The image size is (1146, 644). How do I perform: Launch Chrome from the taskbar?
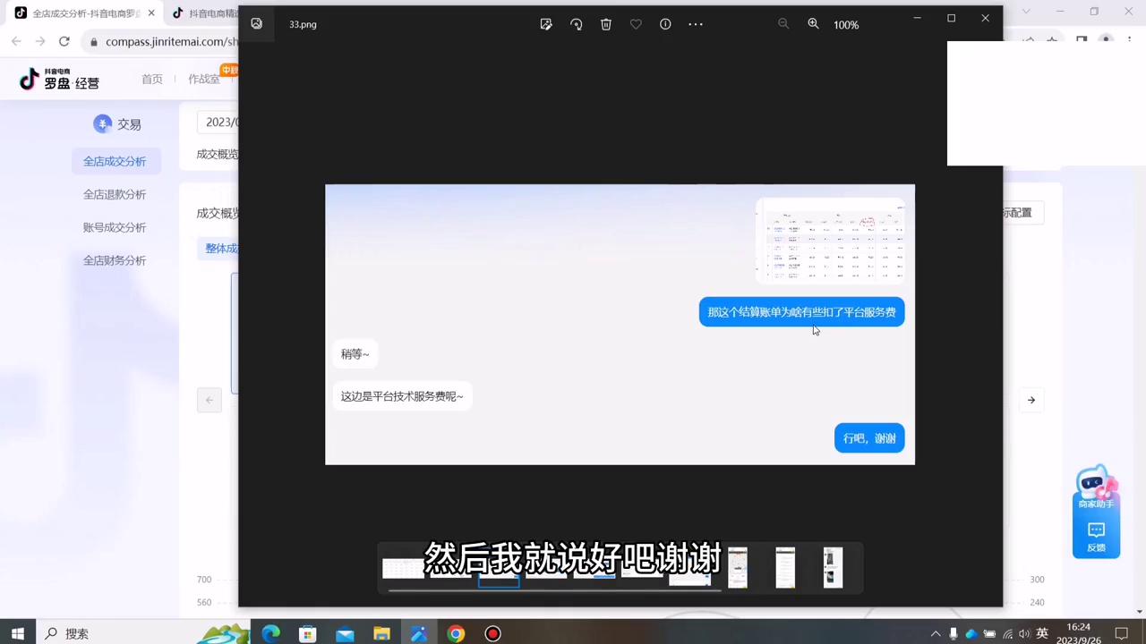click(x=456, y=634)
